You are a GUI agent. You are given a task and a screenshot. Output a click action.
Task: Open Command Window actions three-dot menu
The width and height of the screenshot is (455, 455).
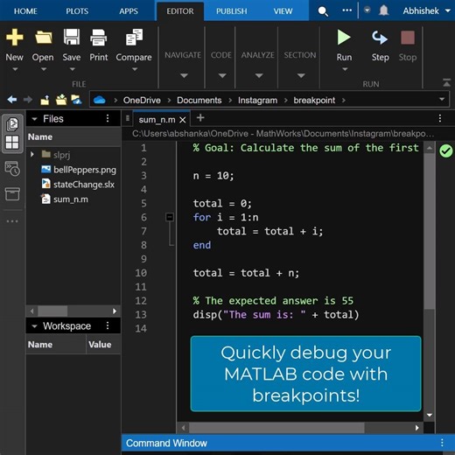click(x=442, y=443)
